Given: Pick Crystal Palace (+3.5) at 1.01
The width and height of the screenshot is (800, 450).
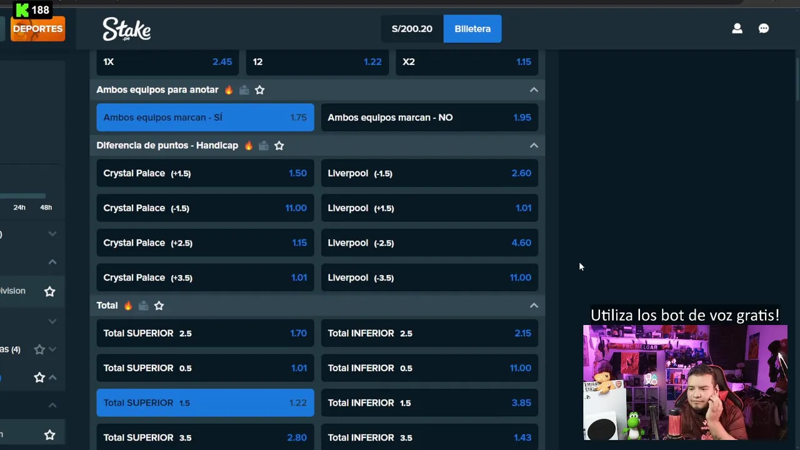Looking at the screenshot, I should tap(205, 277).
